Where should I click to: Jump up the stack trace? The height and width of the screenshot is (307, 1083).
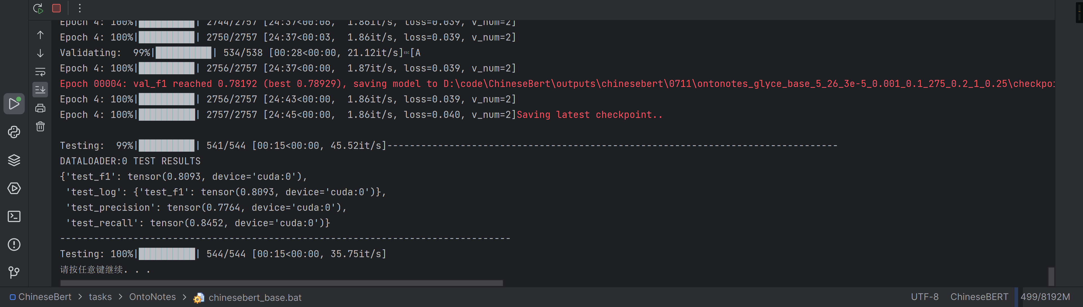click(40, 35)
